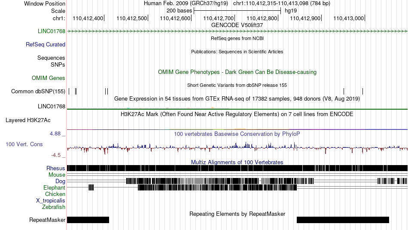Click the Sequences track label
The width and height of the screenshot is (408, 230).
click(51, 58)
